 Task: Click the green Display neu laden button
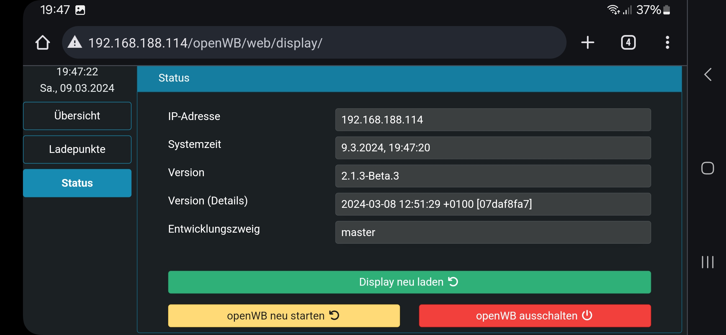pyautogui.click(x=409, y=282)
